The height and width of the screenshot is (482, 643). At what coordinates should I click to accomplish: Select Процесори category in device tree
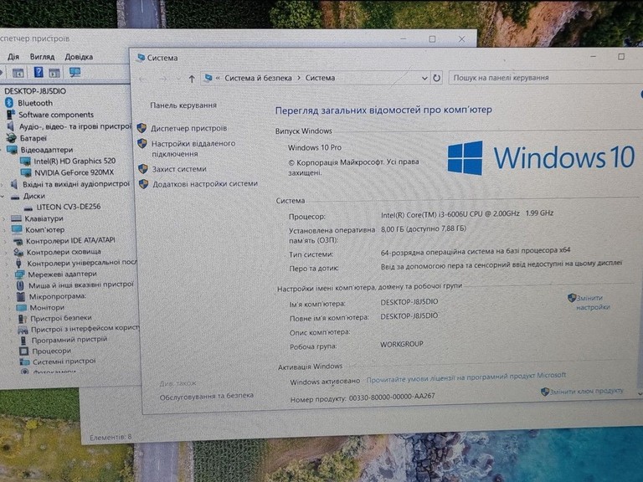[x=51, y=351]
